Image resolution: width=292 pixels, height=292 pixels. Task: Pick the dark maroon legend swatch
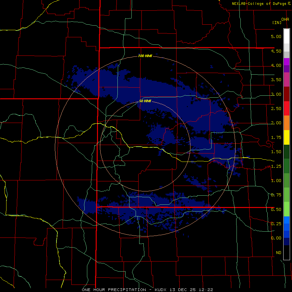[x=286, y=94]
